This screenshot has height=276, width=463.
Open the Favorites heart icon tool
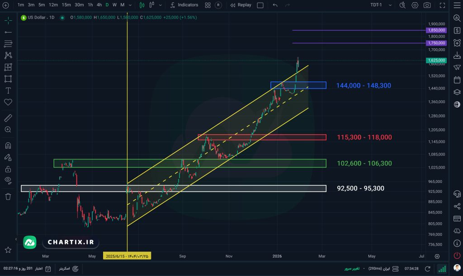[x=8, y=102]
